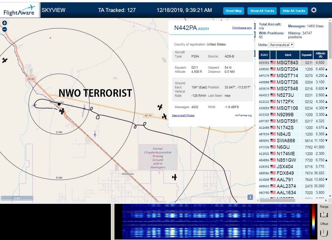Select the JSX404 aircraft row

point(293,167)
